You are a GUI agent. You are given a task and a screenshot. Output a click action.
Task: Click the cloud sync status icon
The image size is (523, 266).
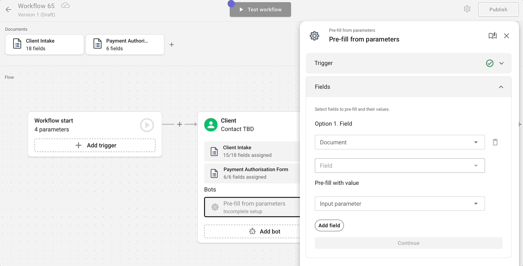point(65,5)
